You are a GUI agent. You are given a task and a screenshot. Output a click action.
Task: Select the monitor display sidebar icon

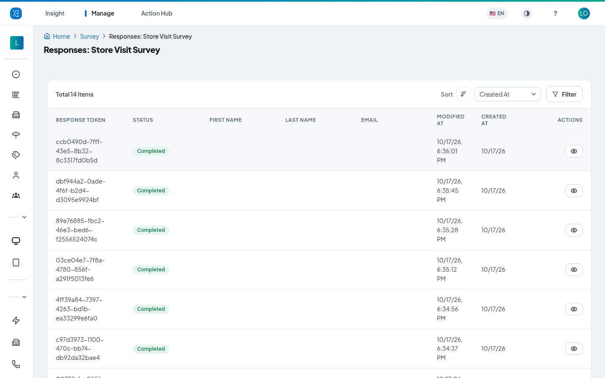pos(16,241)
